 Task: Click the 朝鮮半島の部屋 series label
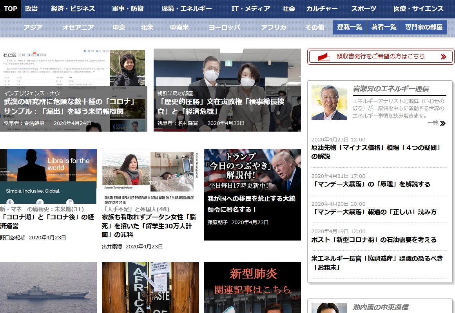tap(175, 93)
